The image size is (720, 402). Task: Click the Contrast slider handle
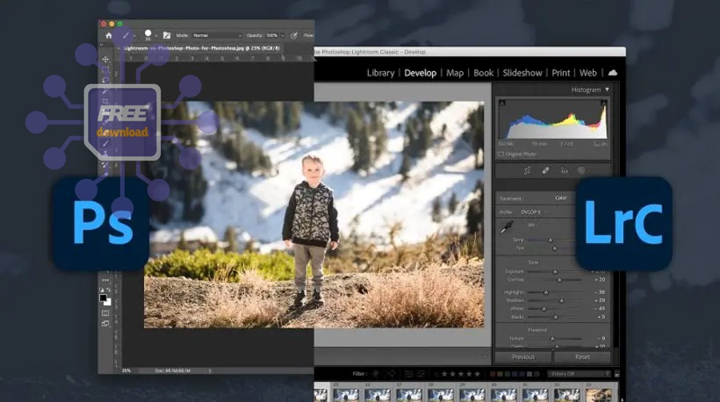coord(559,280)
